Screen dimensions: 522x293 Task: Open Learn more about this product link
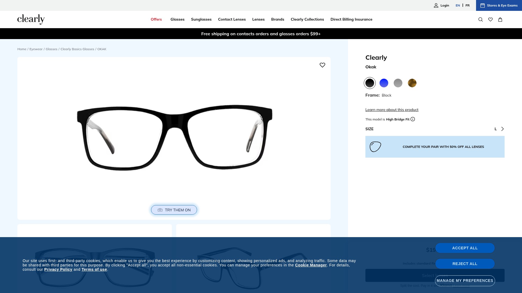click(392, 110)
